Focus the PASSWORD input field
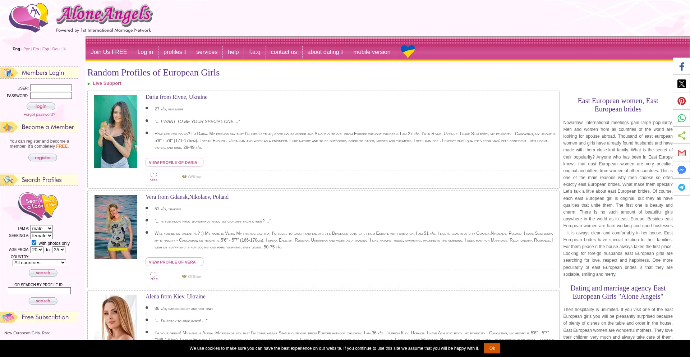This screenshot has height=357, width=690. point(51,95)
